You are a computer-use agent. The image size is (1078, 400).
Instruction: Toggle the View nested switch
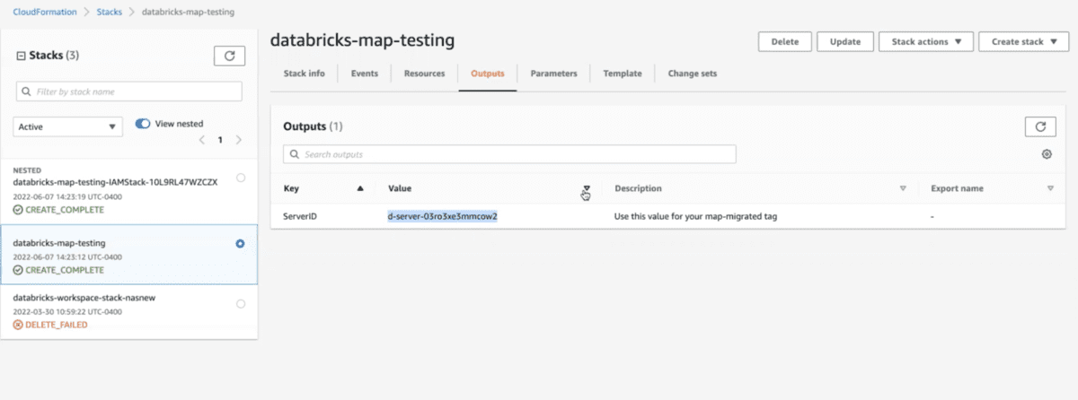point(142,124)
